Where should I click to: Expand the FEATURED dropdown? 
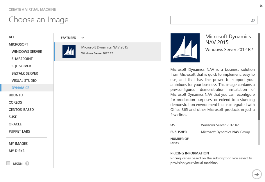[x=82, y=38]
